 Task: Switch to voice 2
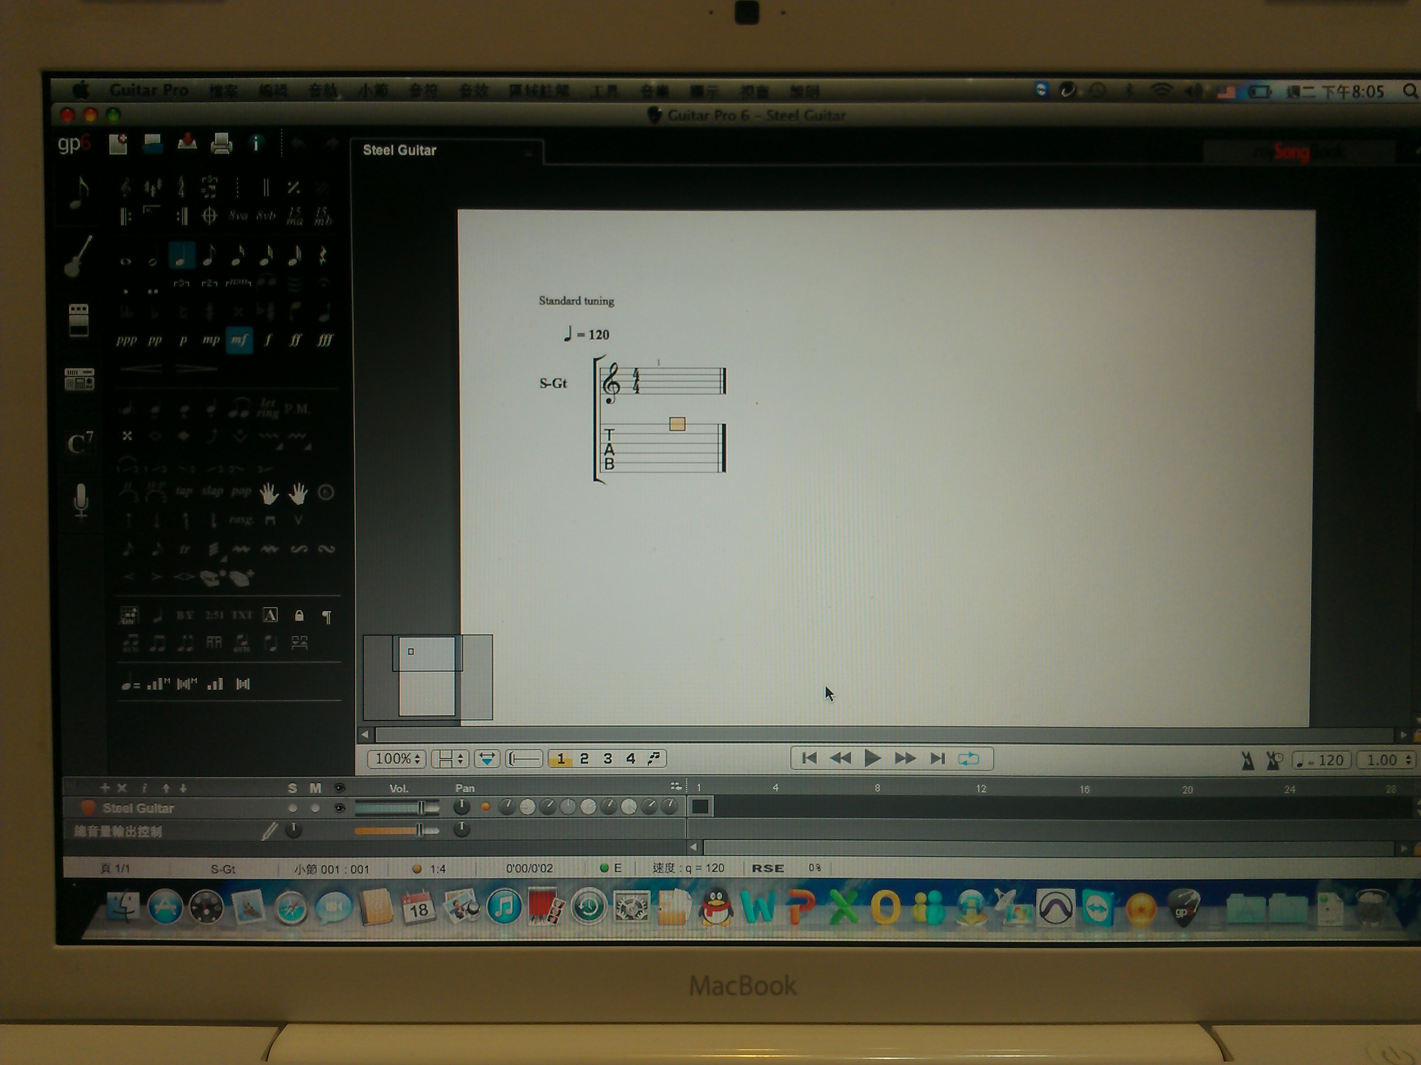click(584, 759)
